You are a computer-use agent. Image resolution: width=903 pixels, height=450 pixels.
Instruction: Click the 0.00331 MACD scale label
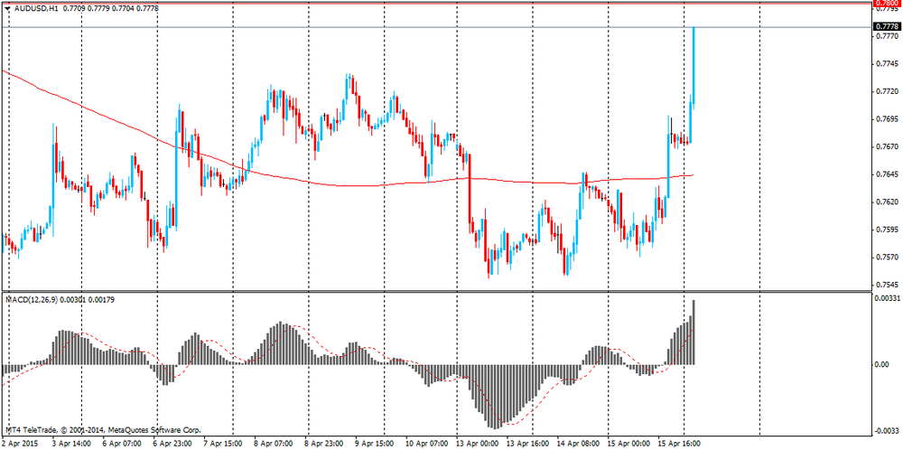tap(888, 298)
